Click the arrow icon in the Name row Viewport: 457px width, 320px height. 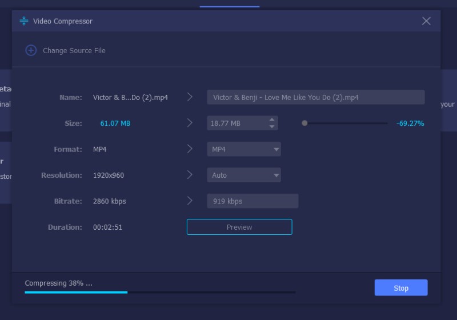190,97
